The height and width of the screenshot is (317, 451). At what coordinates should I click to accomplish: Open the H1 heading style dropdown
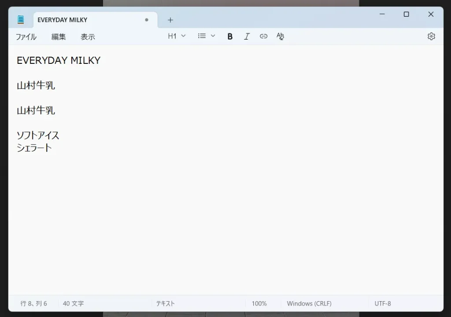[x=177, y=36]
